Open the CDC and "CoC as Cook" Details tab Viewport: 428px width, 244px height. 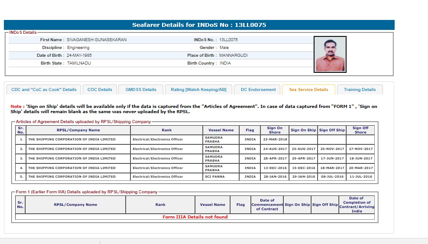tap(44, 90)
